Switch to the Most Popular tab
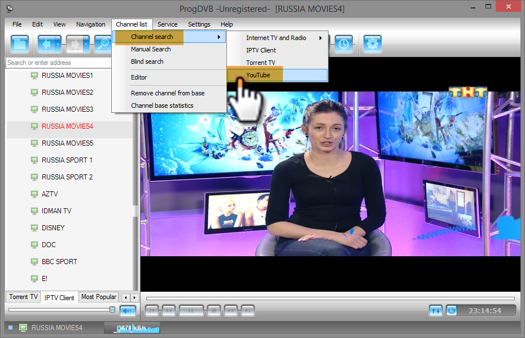525x338 pixels. point(99,297)
